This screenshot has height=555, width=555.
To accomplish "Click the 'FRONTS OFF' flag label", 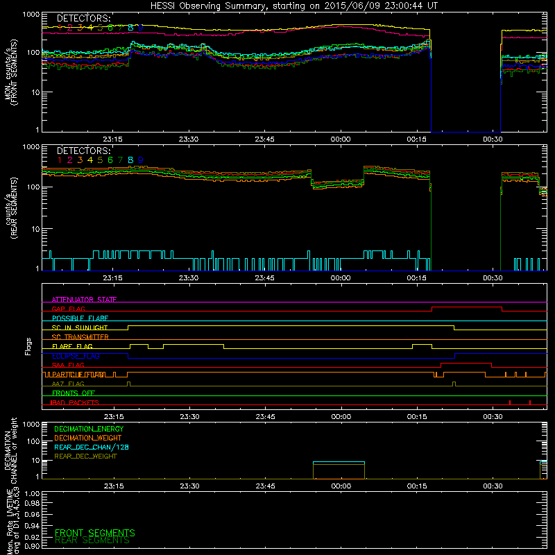I will click(74, 393).
